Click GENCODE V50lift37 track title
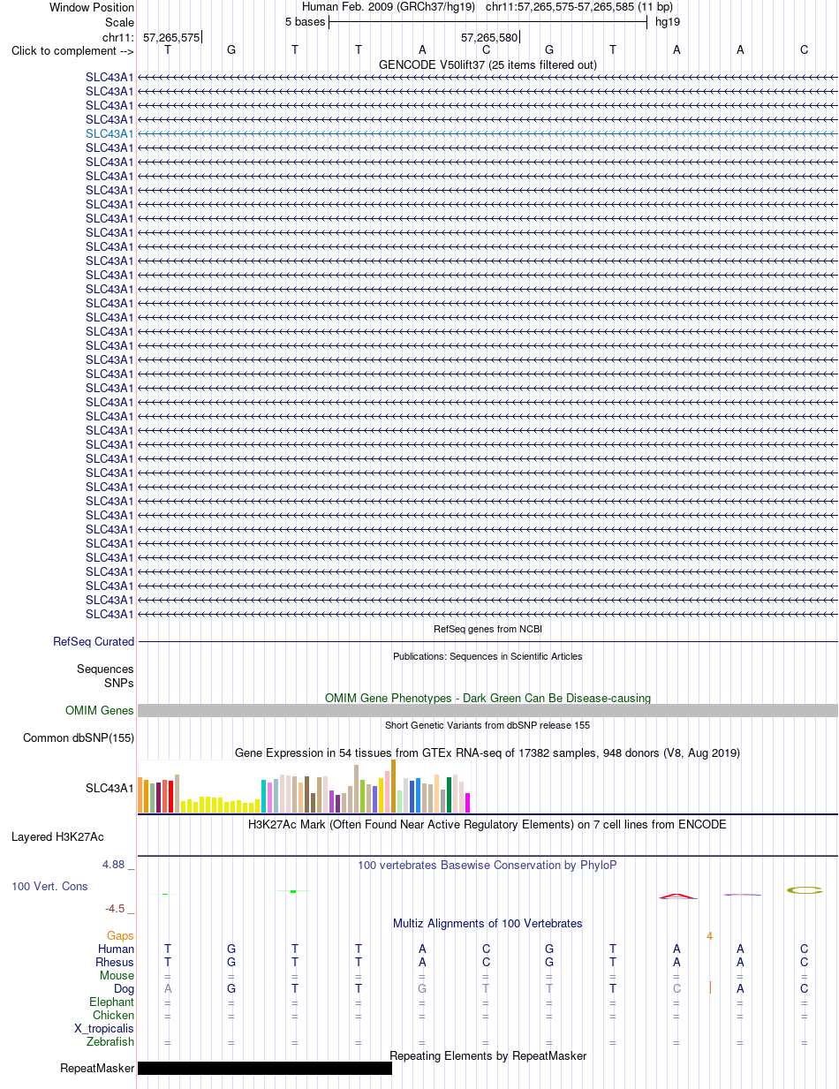This screenshot has height=1089, width=839. tap(488, 65)
